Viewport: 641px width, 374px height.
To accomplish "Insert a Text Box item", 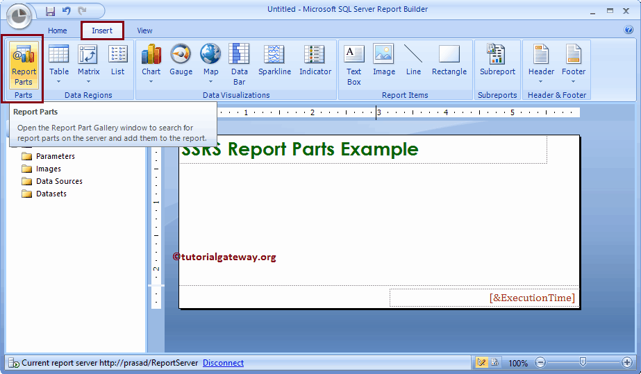I will click(x=354, y=65).
